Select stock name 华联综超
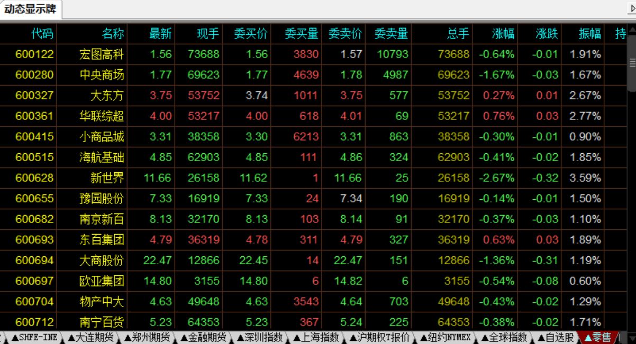Screen dimensions: 636x344 click(102, 116)
